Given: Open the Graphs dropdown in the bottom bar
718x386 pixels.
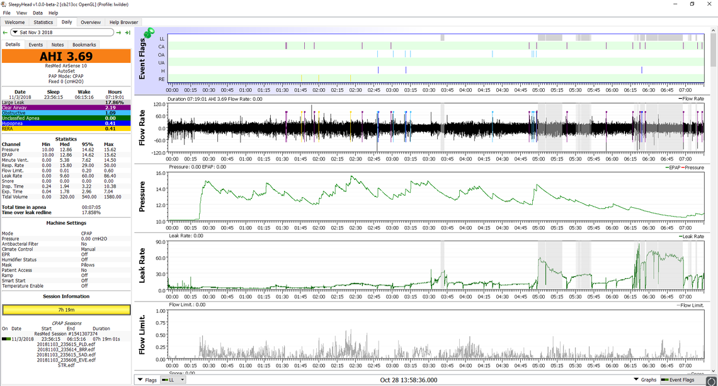Looking at the screenshot, I should coord(646,380).
